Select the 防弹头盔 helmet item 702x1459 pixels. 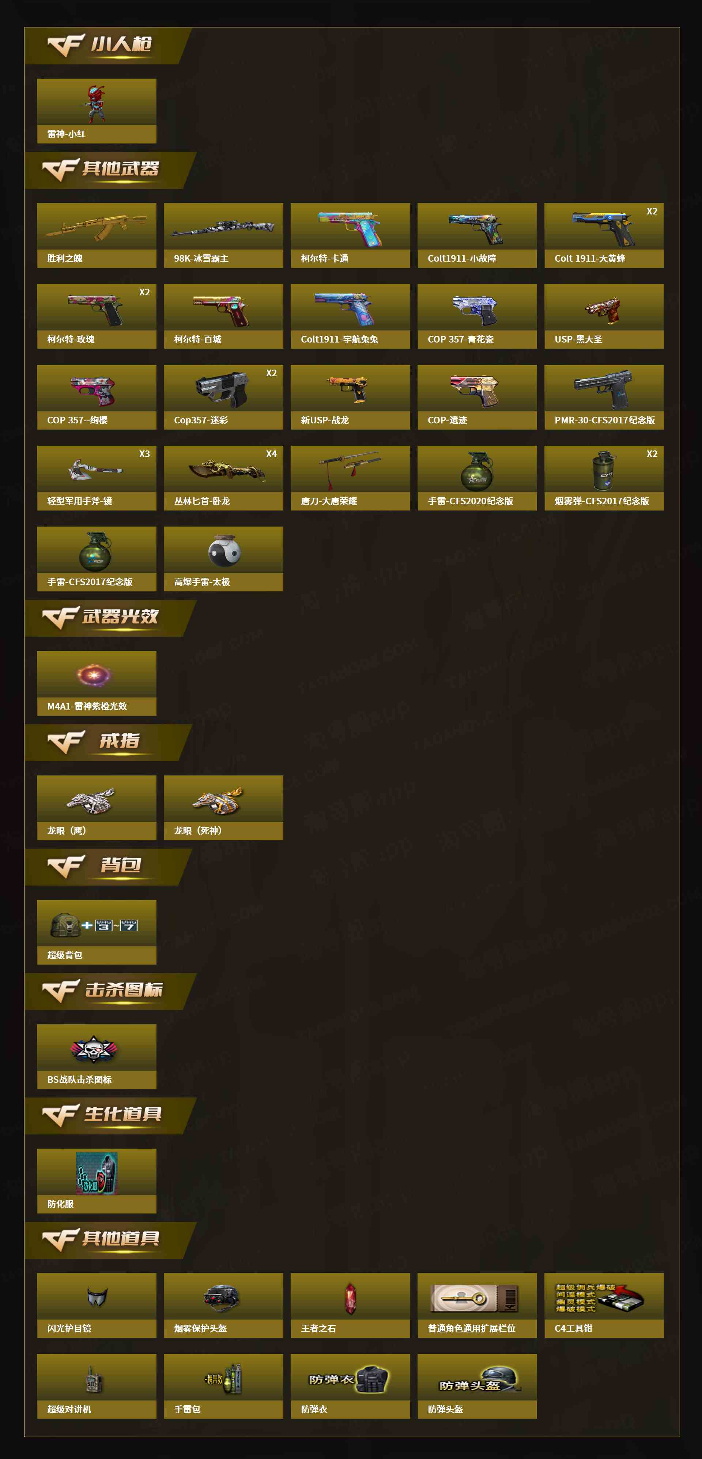coord(477,1386)
